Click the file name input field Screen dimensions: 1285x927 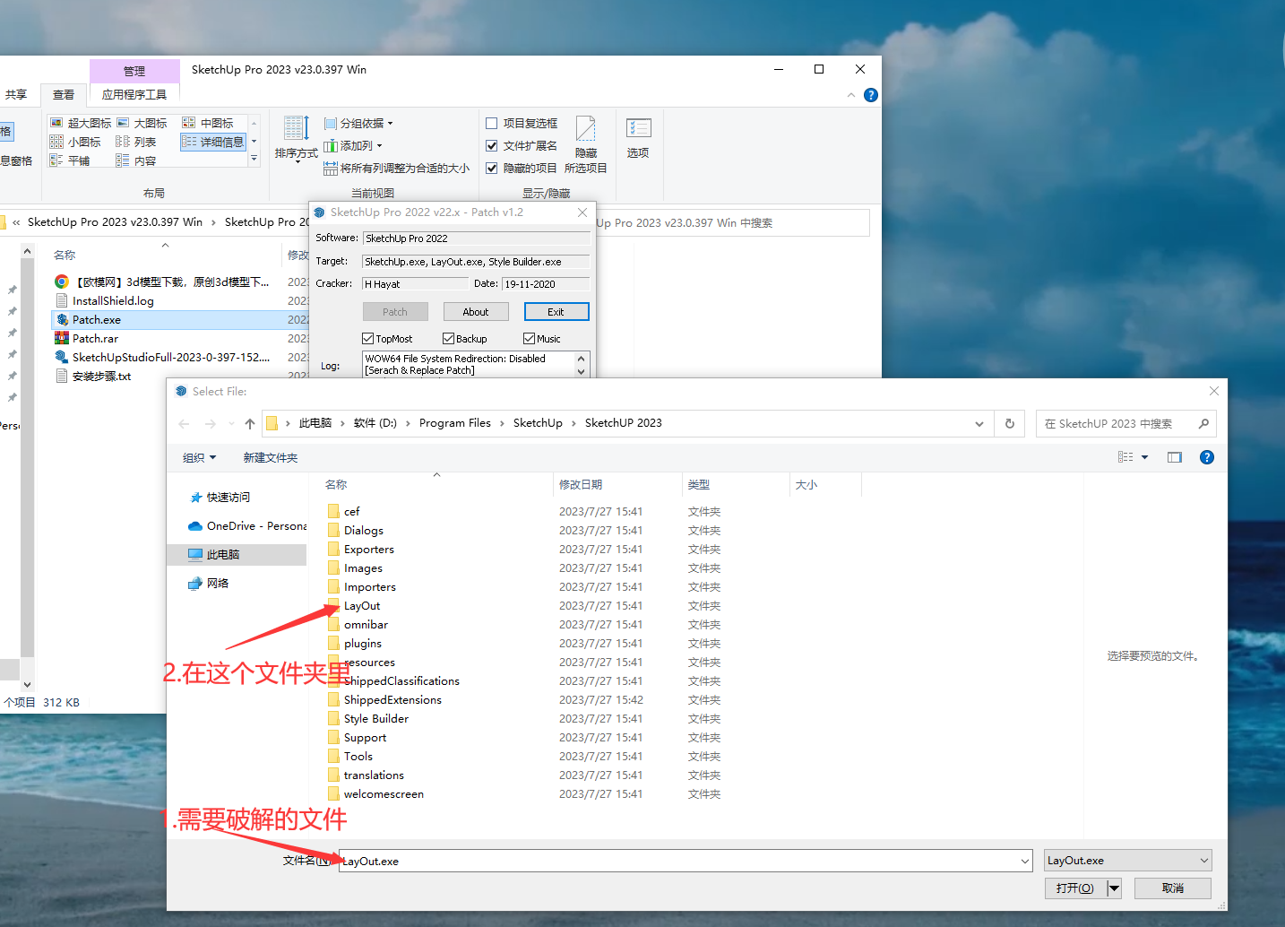tap(679, 862)
